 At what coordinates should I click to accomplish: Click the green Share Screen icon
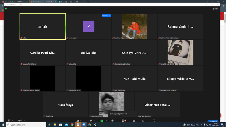click(102, 121)
